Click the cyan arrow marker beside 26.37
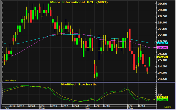Screen dimensions: 176x110 (x=154, y=43)
